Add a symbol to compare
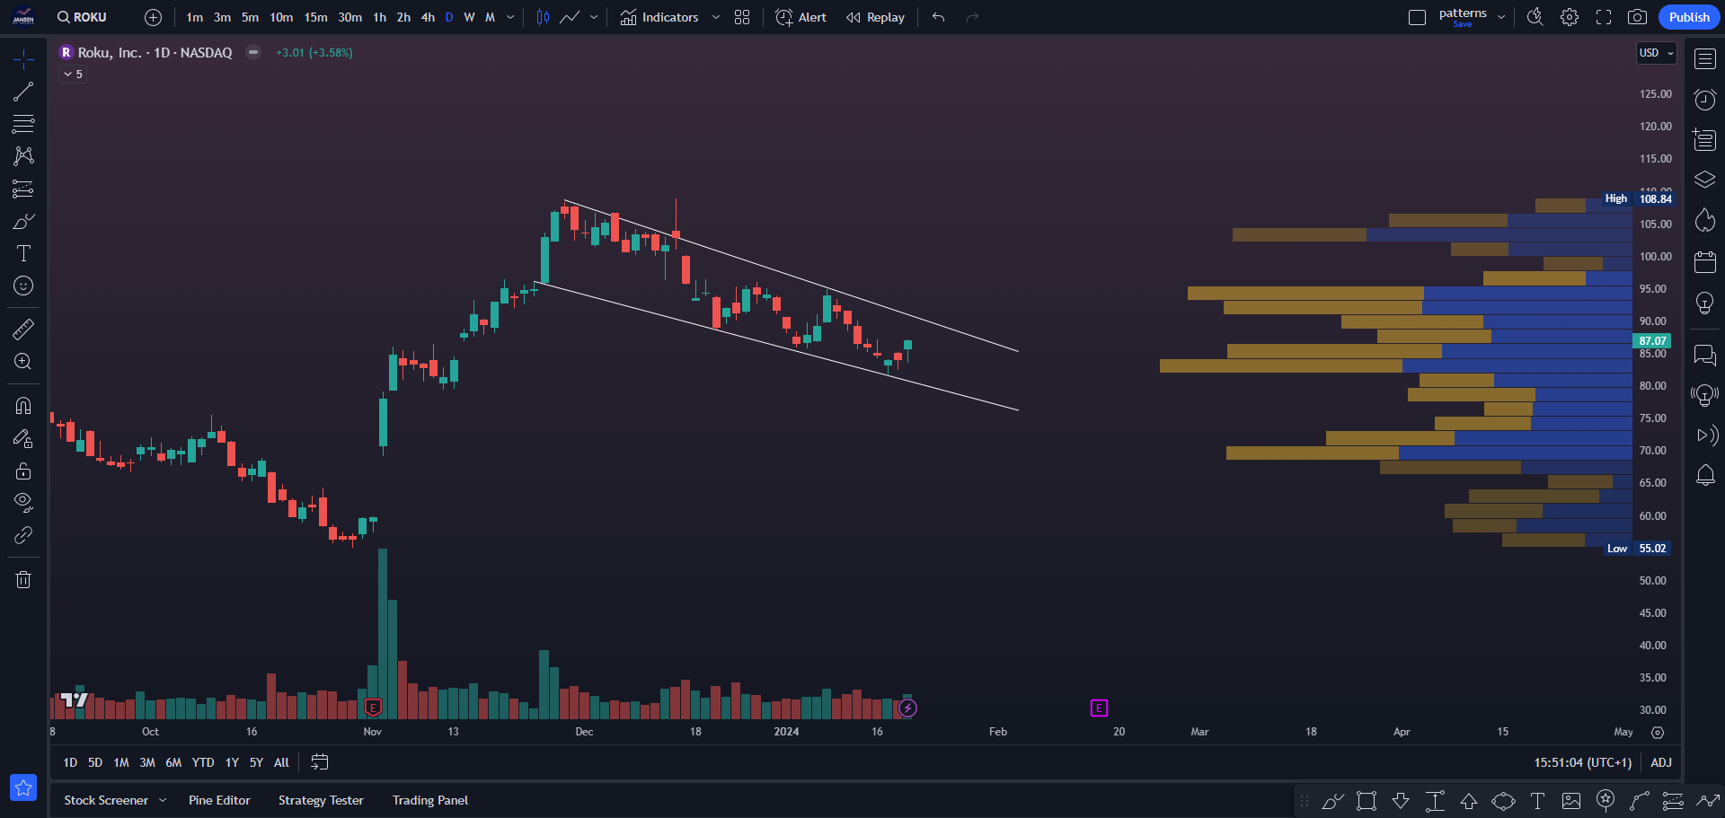The height and width of the screenshot is (818, 1725). point(154,17)
